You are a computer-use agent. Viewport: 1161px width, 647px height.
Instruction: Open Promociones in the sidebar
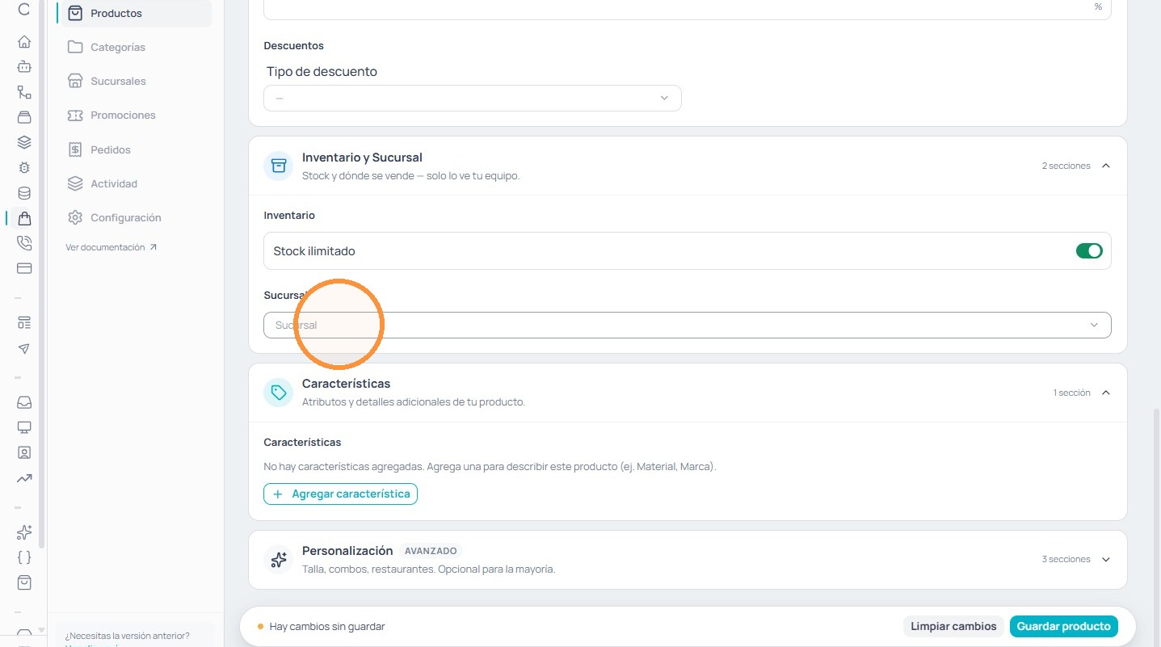[x=136, y=116]
